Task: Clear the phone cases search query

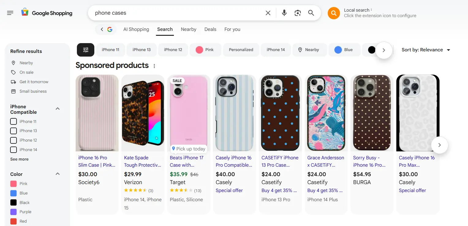Action: pos(268,13)
